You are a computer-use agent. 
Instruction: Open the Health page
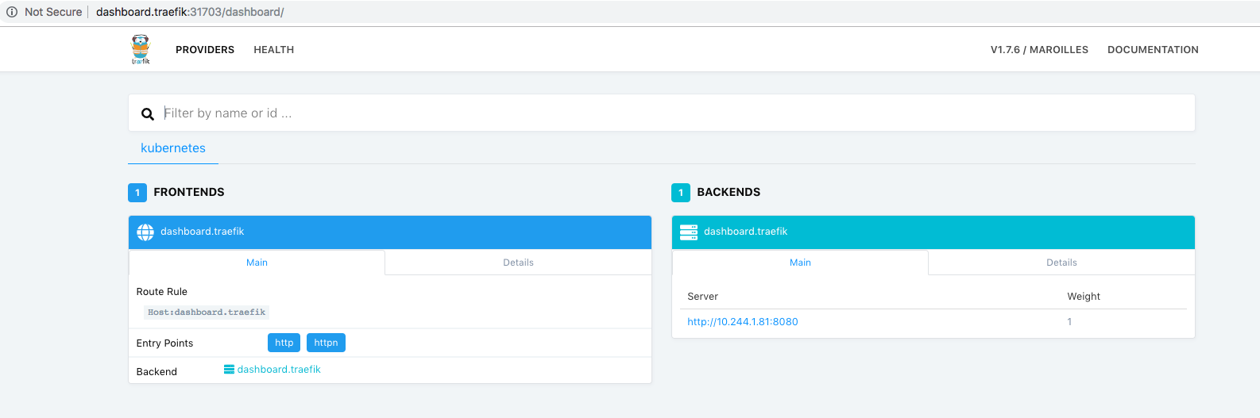click(274, 50)
